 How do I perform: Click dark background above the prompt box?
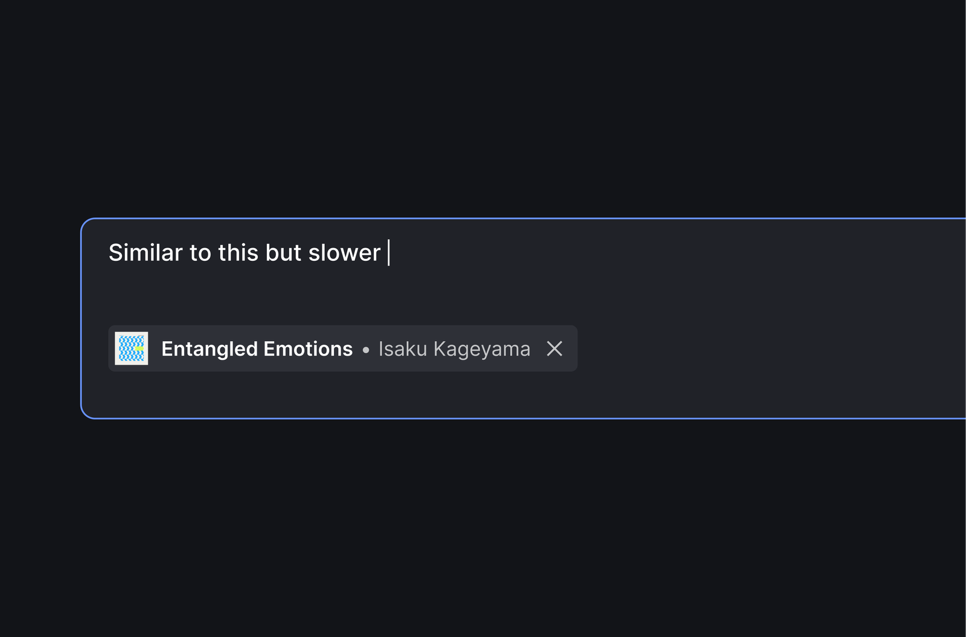click(483, 109)
